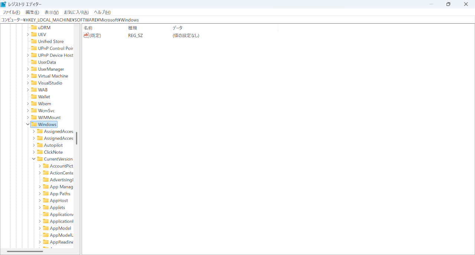Minimize the Registry Editor window
The image size is (475, 255).
pyautogui.click(x=431, y=4)
